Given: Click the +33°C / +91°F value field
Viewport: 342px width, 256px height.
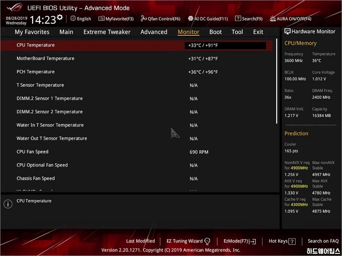Looking at the screenshot, I should [225, 45].
